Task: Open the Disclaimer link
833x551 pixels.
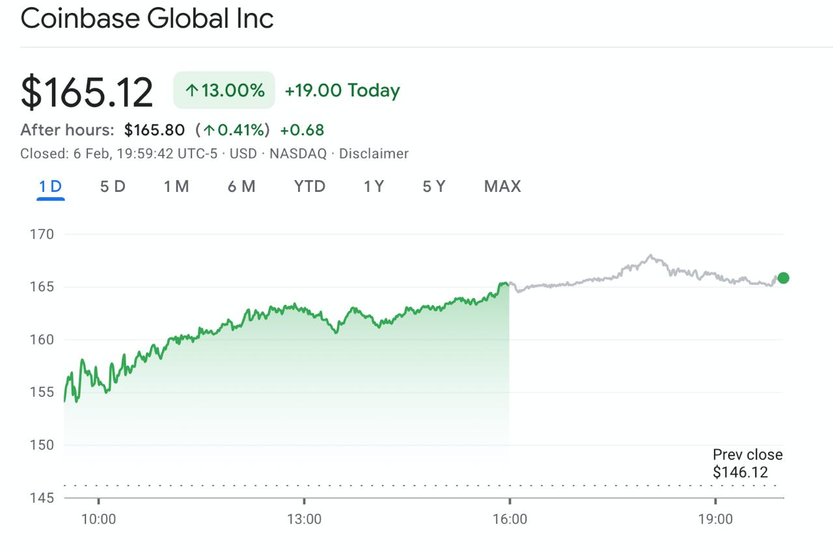Action: point(374,154)
